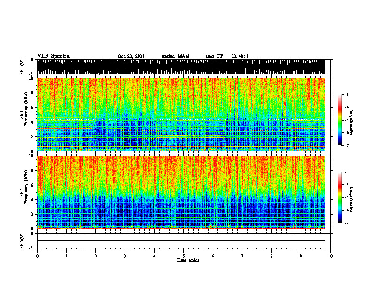Click the ch.2 colorbar log(PSD) units label
The image size is (372, 287).
coord(351,200)
